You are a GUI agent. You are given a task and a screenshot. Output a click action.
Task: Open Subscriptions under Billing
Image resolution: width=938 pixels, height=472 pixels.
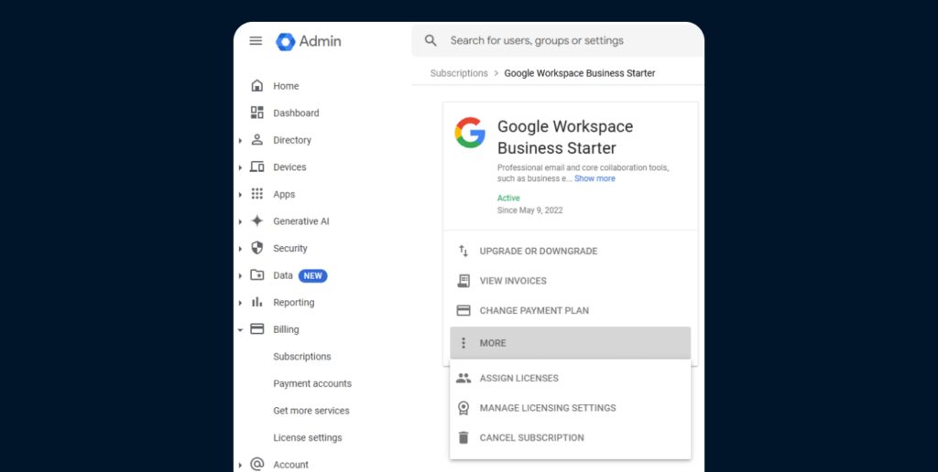(x=302, y=357)
